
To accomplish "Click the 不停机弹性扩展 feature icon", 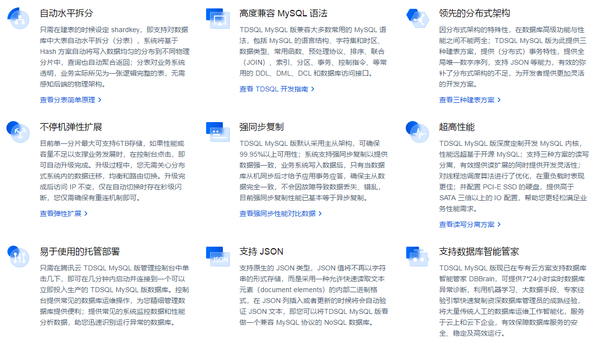I will coord(19,131).
